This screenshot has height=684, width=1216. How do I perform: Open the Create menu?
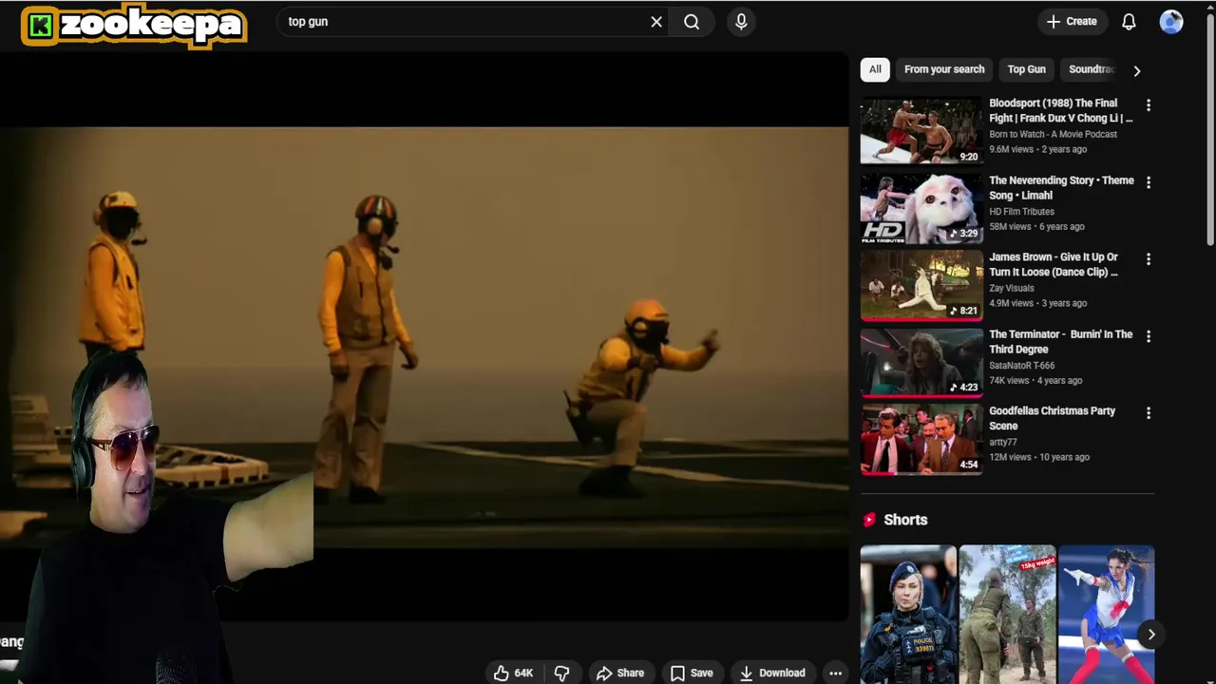pyautogui.click(x=1072, y=22)
